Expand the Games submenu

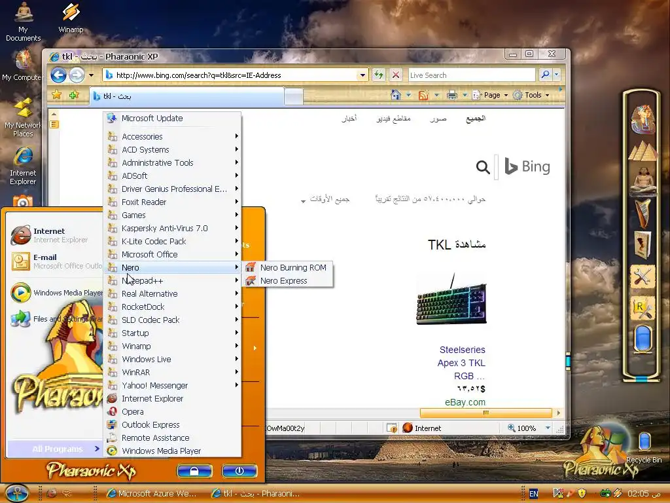pyautogui.click(x=173, y=215)
